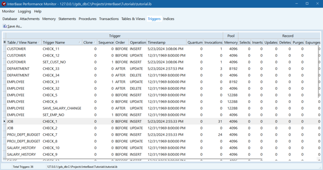323x170 pixels.
Task: Click the Sequence column header
Action: pos(106,42)
